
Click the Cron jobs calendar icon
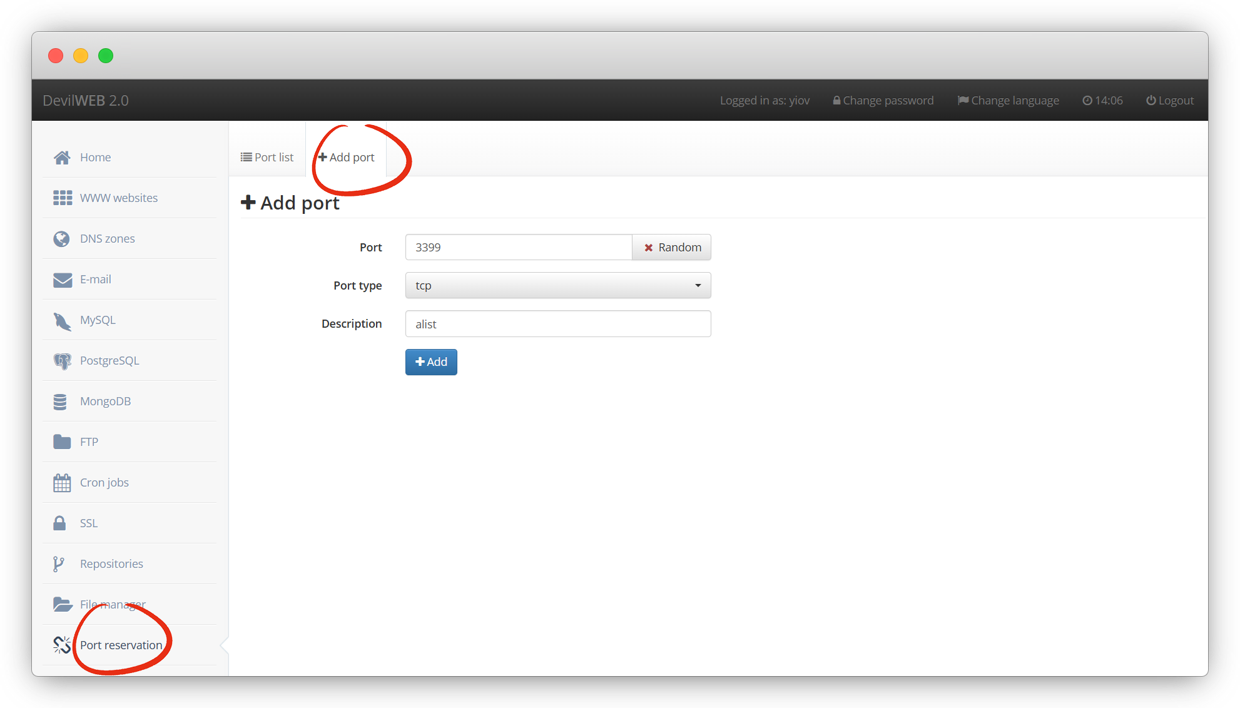click(x=62, y=483)
